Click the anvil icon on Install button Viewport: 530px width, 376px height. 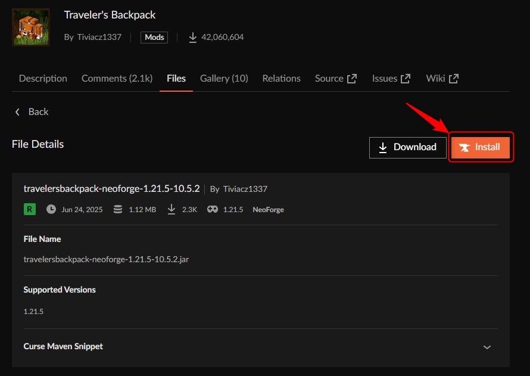[464, 147]
